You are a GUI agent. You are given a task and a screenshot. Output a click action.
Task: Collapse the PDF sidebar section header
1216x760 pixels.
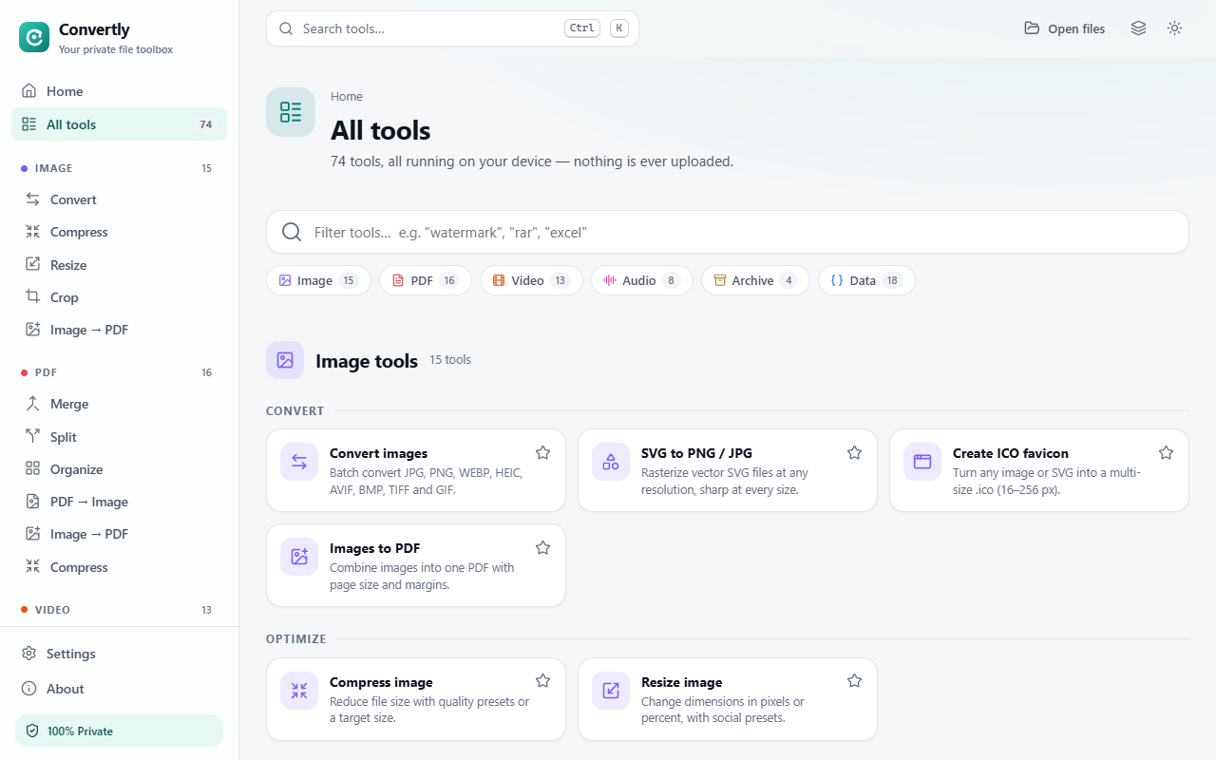pyautogui.click(x=119, y=372)
